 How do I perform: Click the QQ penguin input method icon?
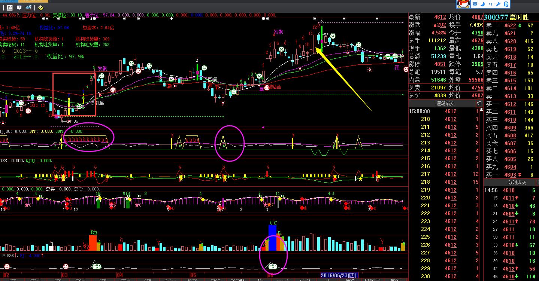coord(463,4)
